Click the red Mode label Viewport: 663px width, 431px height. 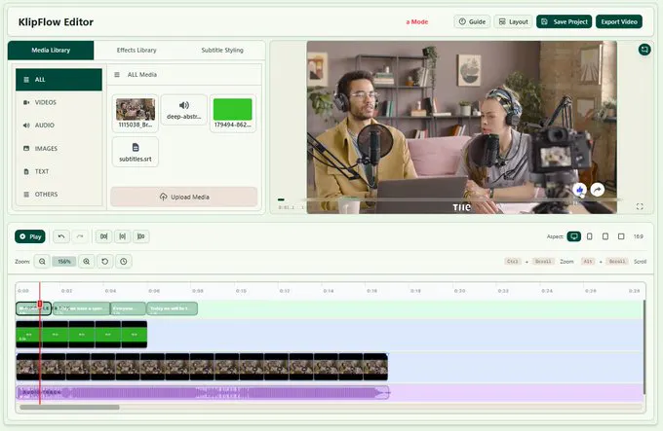pos(417,21)
